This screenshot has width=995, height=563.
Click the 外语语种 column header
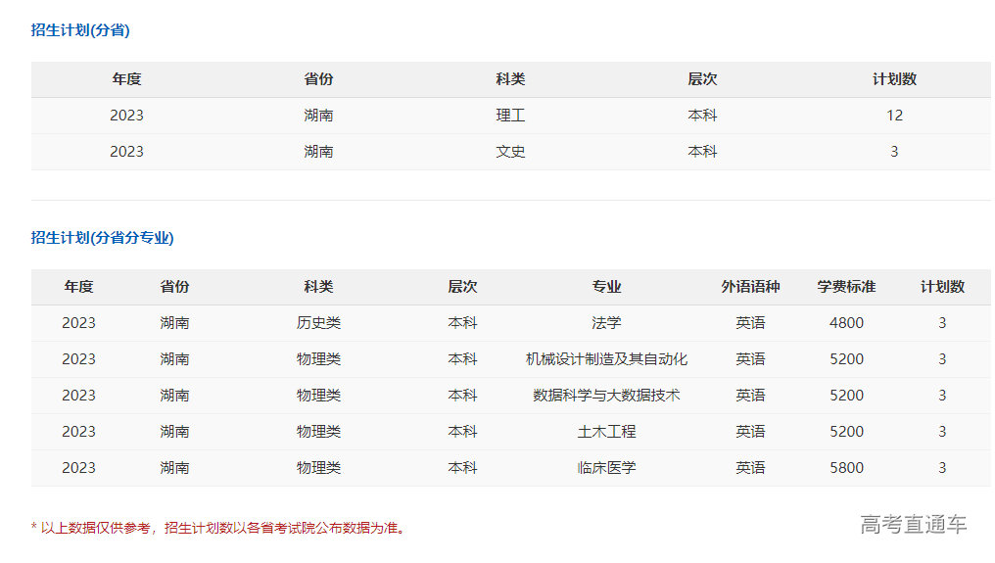click(x=750, y=287)
